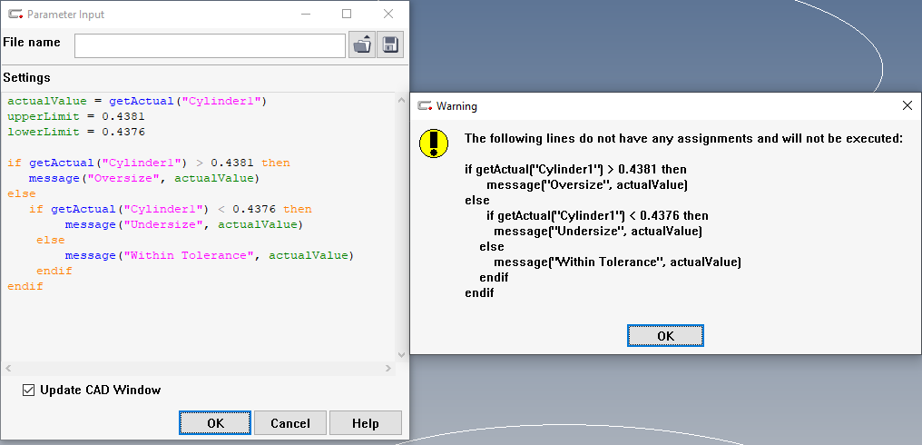Click the settings scrollbar down arrow
This screenshot has width=922, height=445.
click(402, 354)
